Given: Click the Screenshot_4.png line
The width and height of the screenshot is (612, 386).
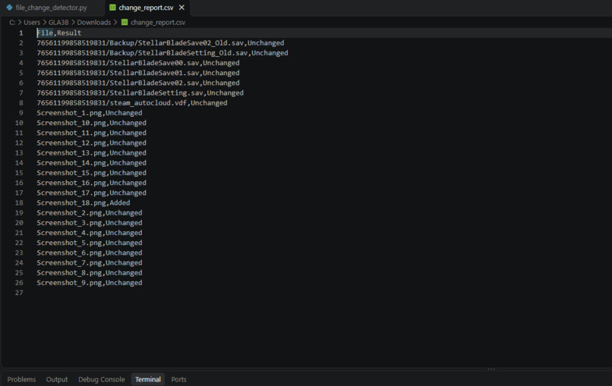Looking at the screenshot, I should pyautogui.click(x=90, y=233).
